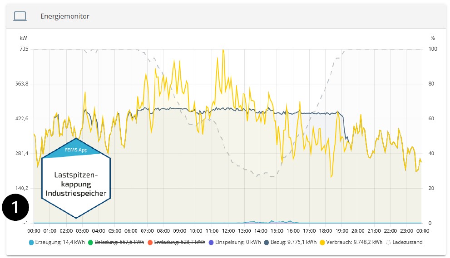Click the FEMS App blue badge header

pyautogui.click(x=76, y=150)
